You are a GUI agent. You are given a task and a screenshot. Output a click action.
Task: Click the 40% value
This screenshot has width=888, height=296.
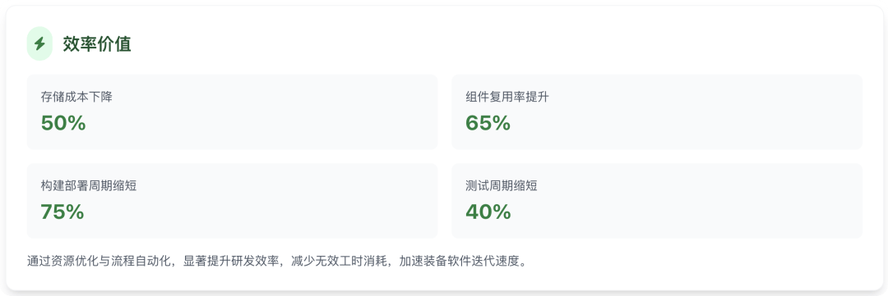(488, 212)
